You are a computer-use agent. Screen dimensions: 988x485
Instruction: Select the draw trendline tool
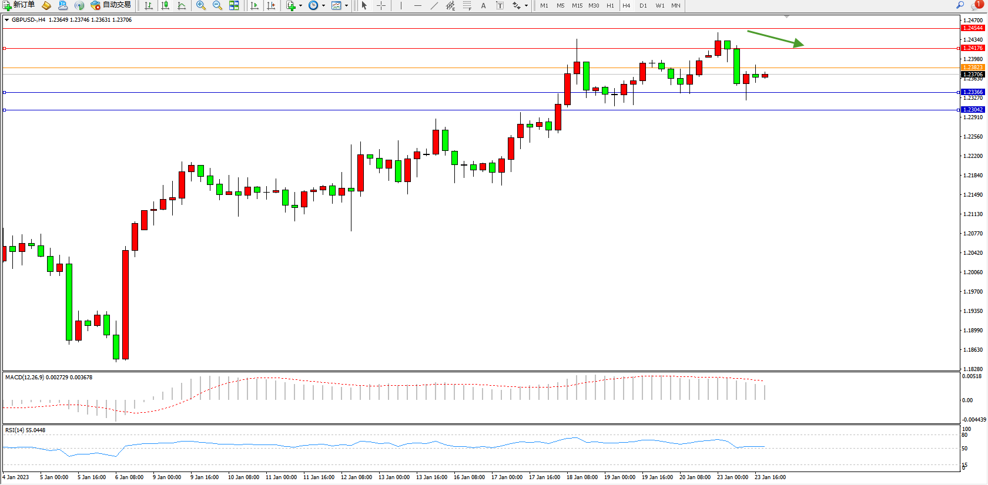pyautogui.click(x=434, y=5)
